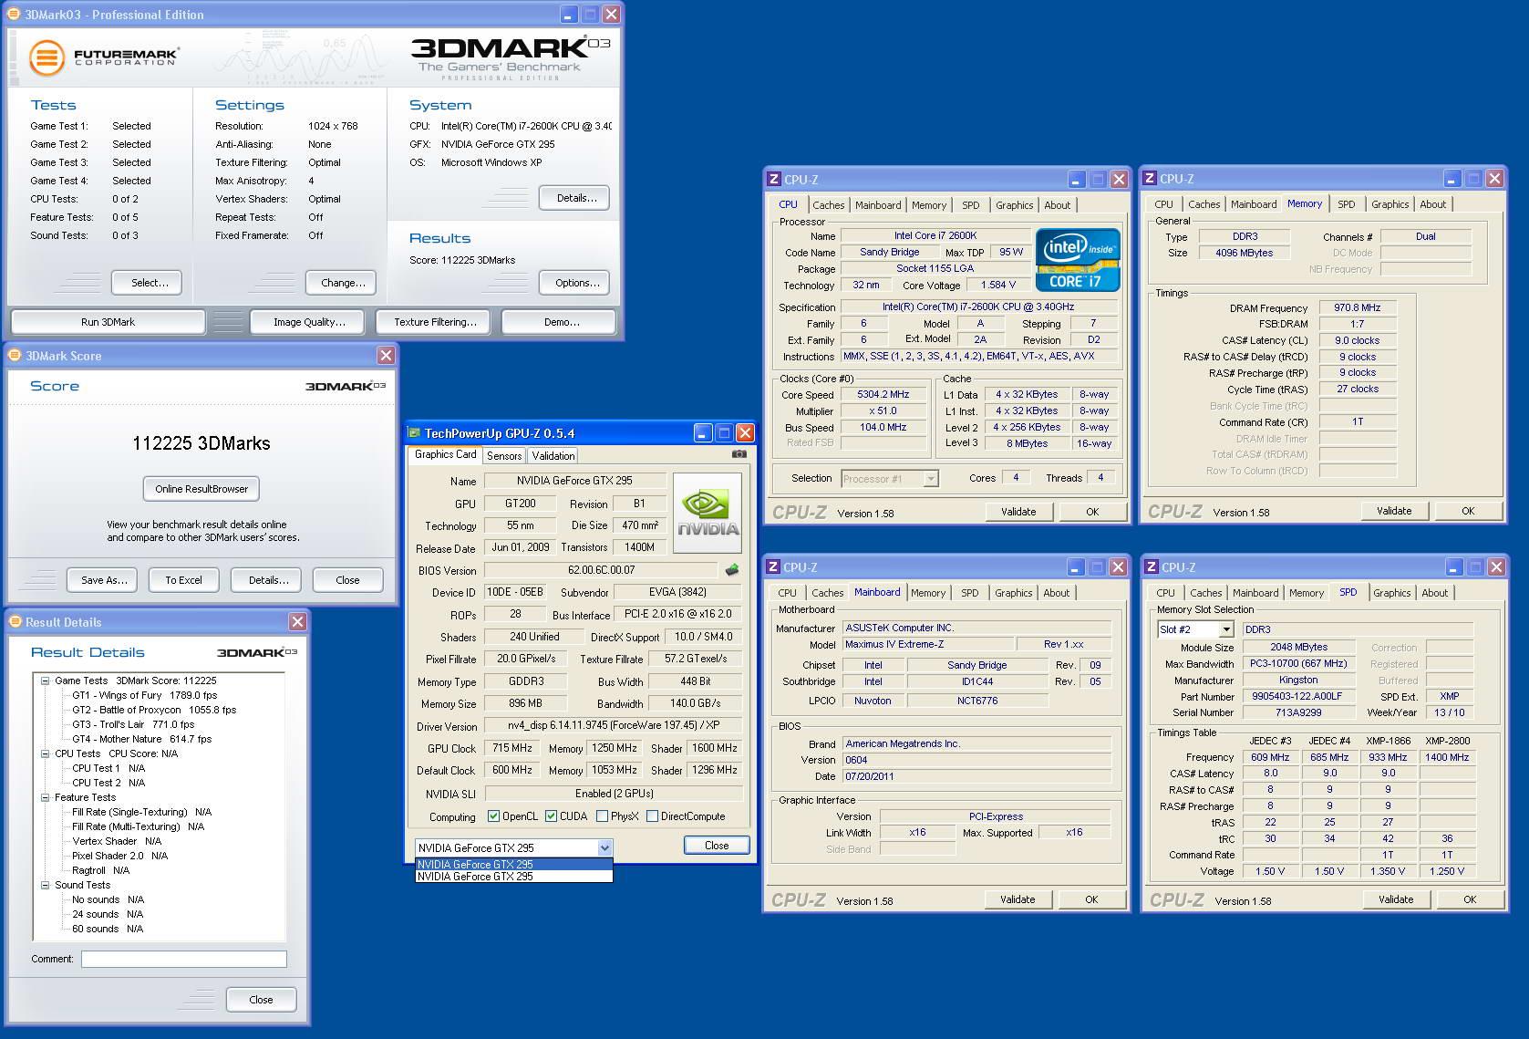Click the DRAM Frequency 970.8 MHz value

click(x=1358, y=308)
